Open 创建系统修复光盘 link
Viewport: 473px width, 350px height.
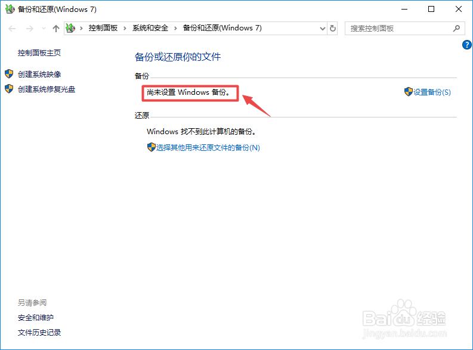point(47,89)
